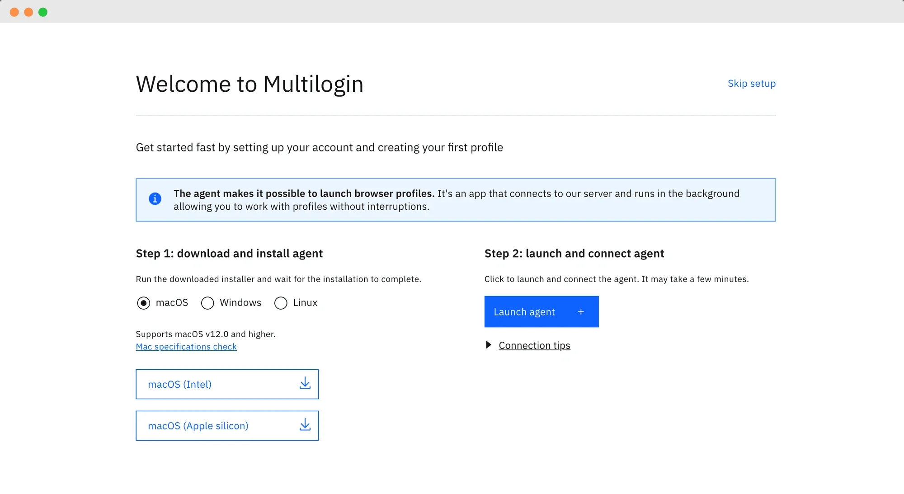Click the info icon in the agent notice
The width and height of the screenshot is (904, 494).
(154, 198)
